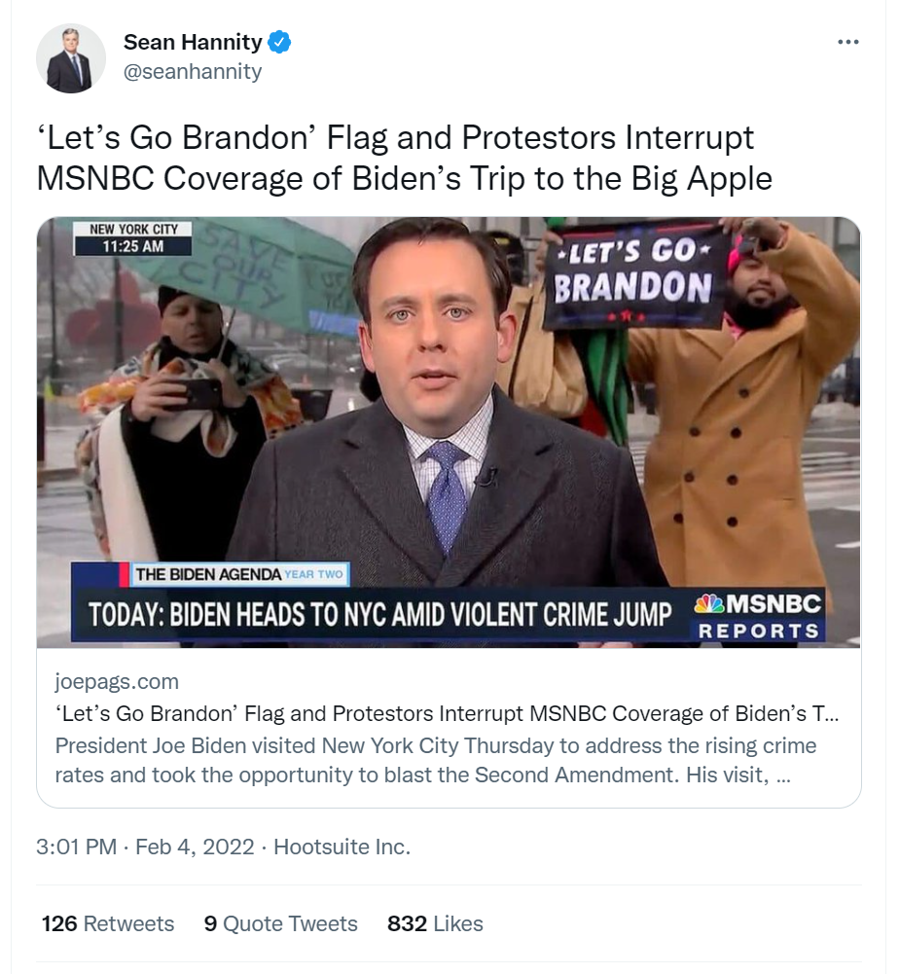Click the link card article title
This screenshot has width=900, height=974.
pyautogui.click(x=448, y=713)
